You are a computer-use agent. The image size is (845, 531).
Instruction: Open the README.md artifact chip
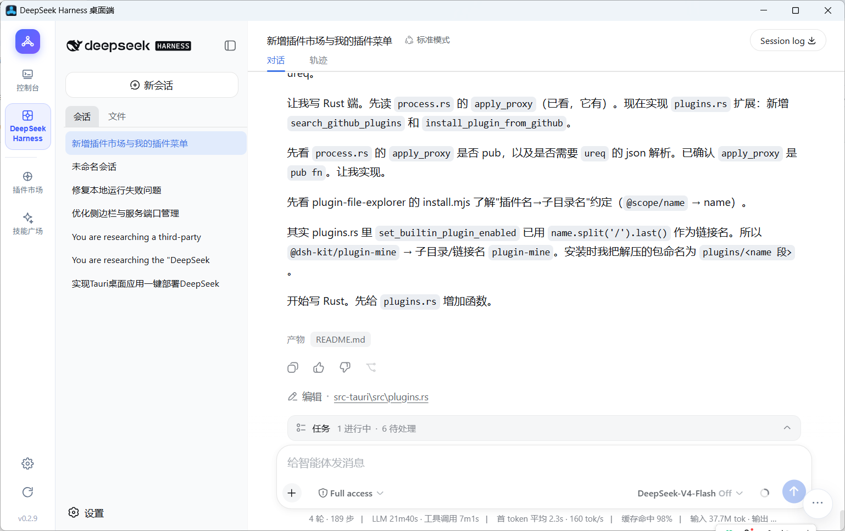tap(340, 339)
